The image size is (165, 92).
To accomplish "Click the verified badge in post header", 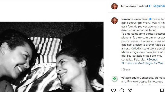I will pyautogui.click(x=150, y=6).
